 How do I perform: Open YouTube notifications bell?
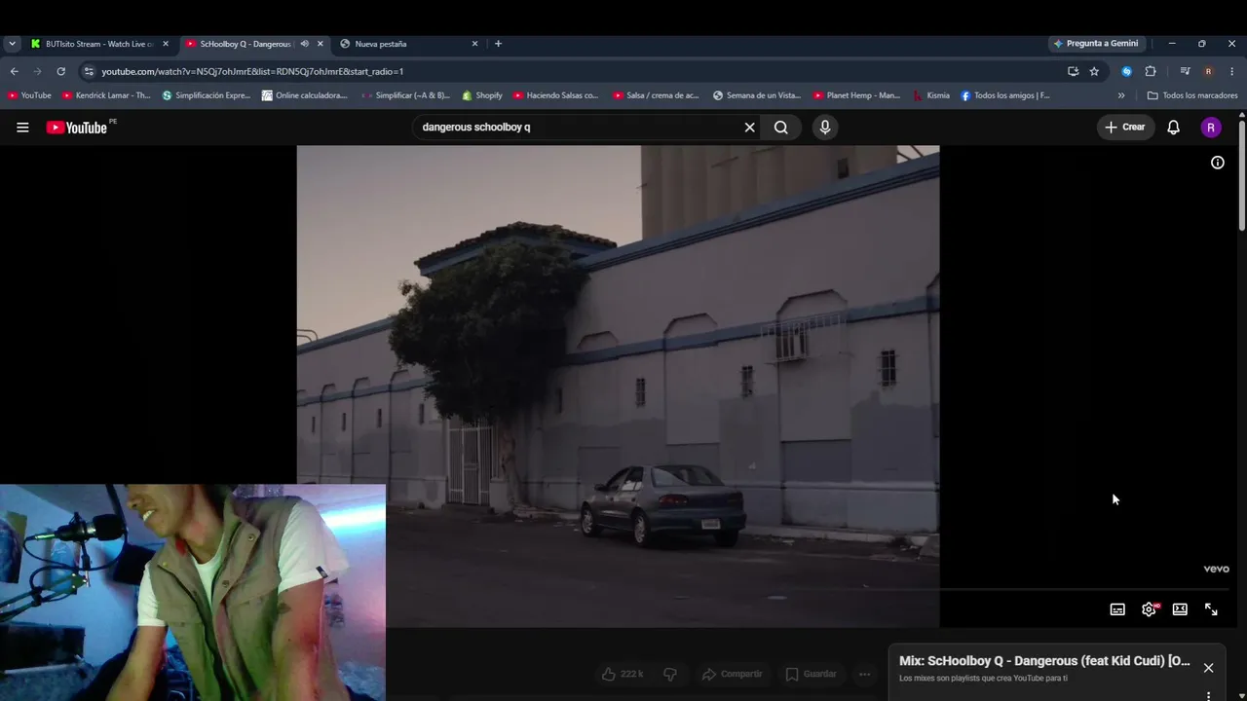click(x=1173, y=128)
